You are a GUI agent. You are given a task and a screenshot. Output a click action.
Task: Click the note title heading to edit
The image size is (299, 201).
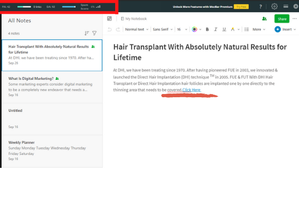pos(200,52)
